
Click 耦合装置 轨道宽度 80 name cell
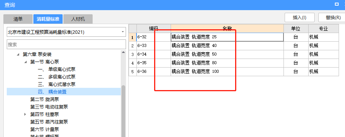click(x=227, y=63)
